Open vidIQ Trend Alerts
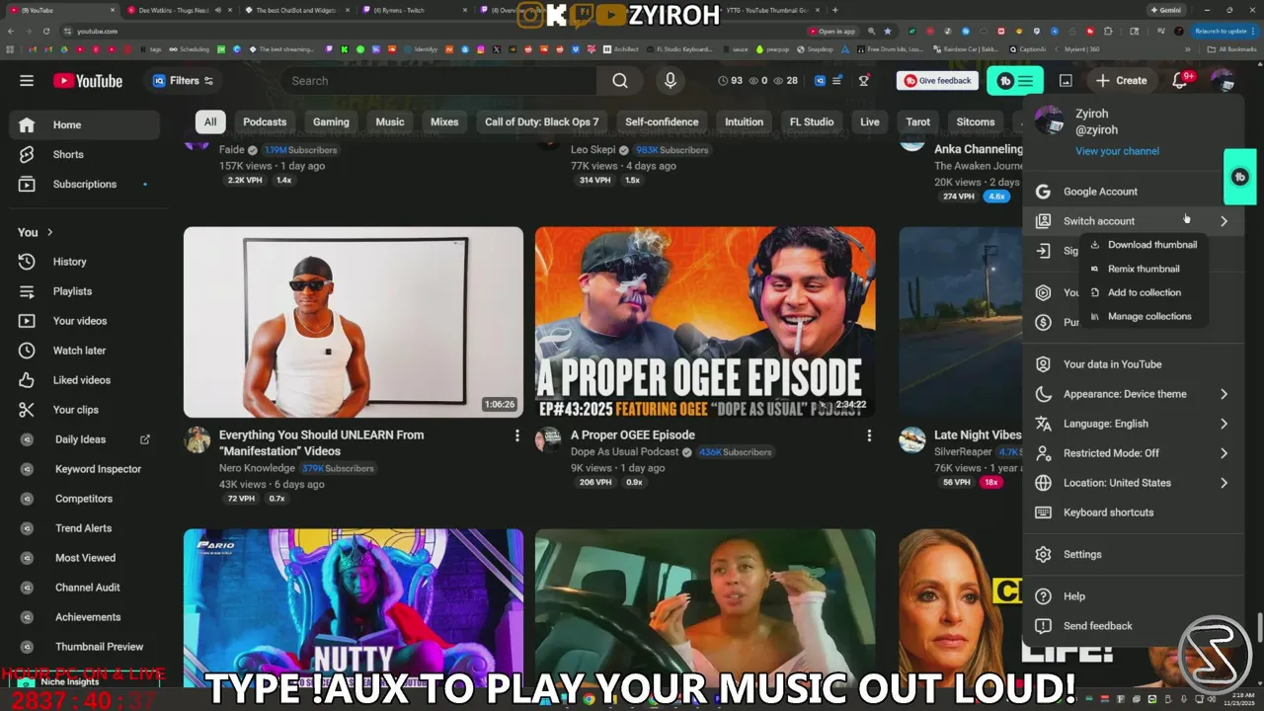 coord(84,528)
